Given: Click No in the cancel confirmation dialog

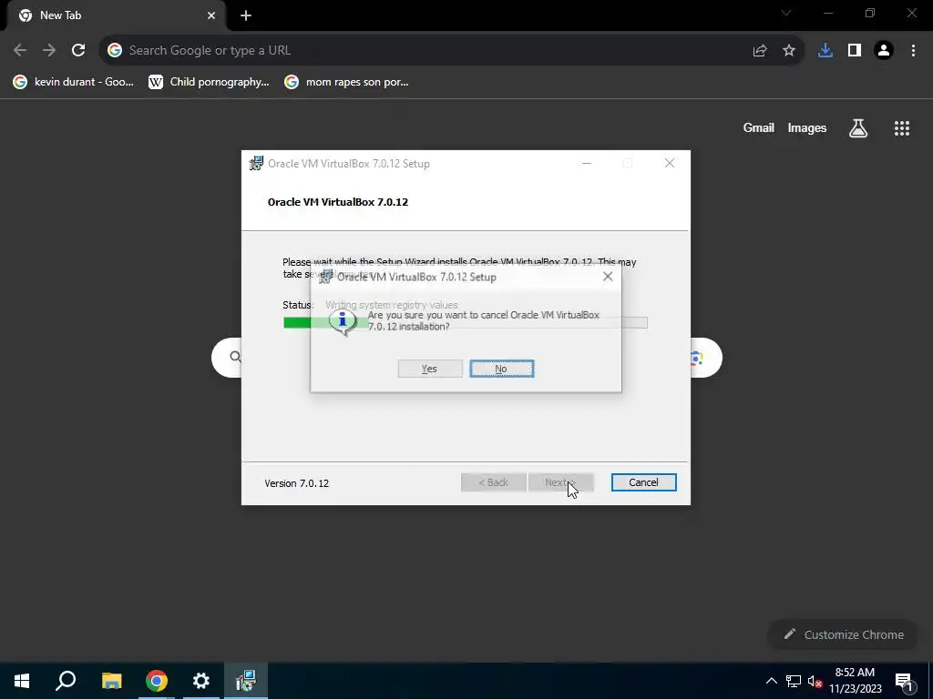Looking at the screenshot, I should (x=502, y=369).
